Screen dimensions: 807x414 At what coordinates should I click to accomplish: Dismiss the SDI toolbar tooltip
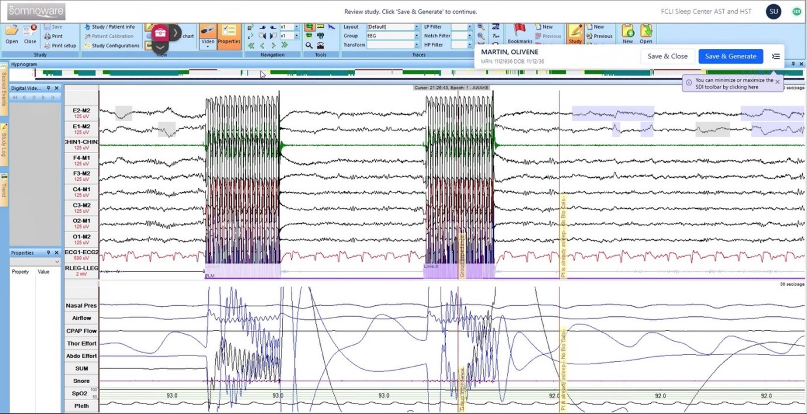point(778,82)
